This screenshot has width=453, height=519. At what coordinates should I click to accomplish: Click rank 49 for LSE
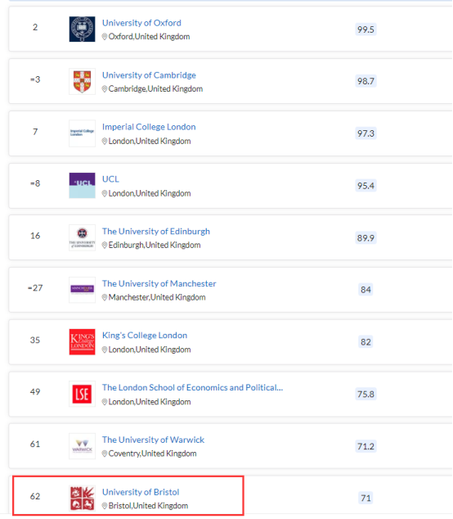click(x=35, y=392)
